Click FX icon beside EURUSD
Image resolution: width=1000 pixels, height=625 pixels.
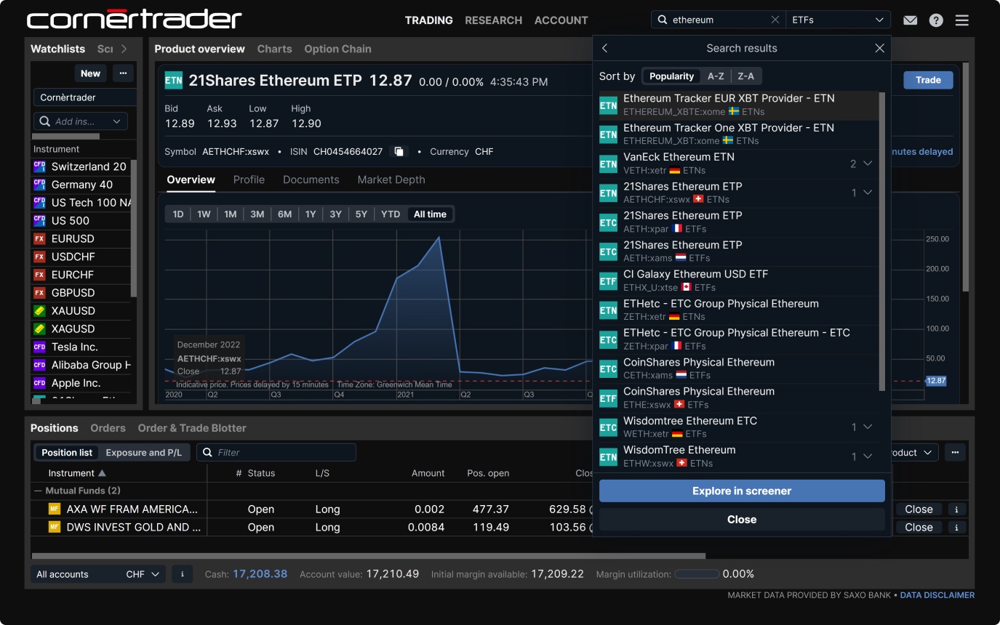point(39,239)
